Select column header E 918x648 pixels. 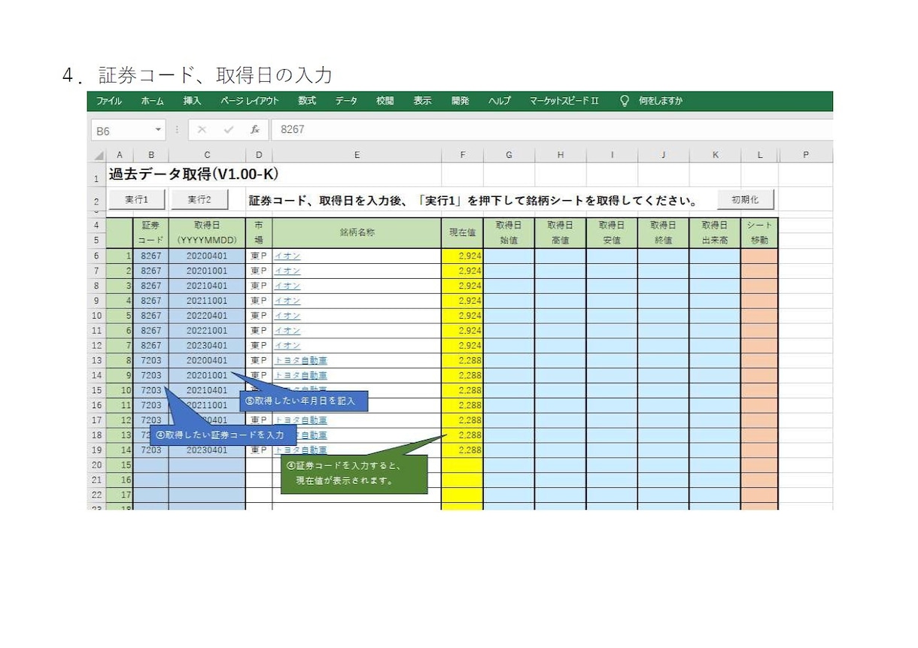[x=357, y=155]
